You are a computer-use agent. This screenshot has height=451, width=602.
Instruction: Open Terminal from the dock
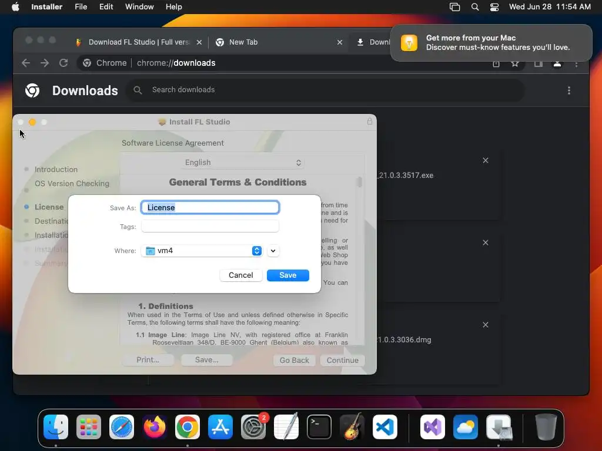pyautogui.click(x=319, y=427)
